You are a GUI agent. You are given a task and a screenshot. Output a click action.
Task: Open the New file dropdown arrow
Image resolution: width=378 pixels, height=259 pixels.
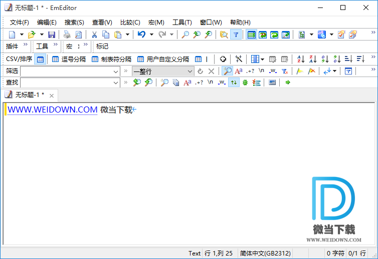coord(22,34)
